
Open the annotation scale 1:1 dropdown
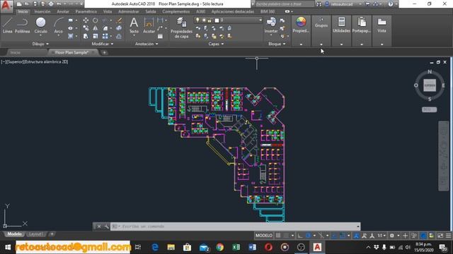click(382, 236)
